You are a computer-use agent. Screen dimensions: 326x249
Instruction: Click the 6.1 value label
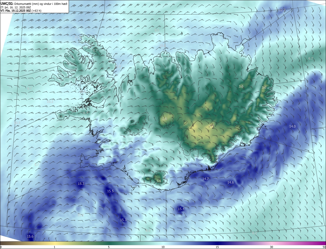pyautogui.click(x=60, y=116)
